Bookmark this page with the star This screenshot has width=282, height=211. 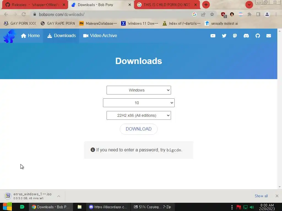(212, 14)
